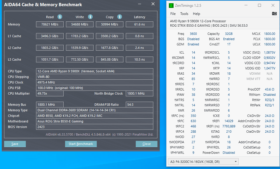Click the tRC value 85
The height and width of the screenshot is (169, 280).
click(x=193, y=79)
